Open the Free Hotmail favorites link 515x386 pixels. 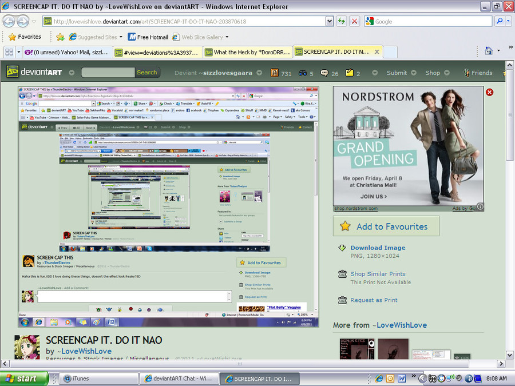(x=148, y=37)
